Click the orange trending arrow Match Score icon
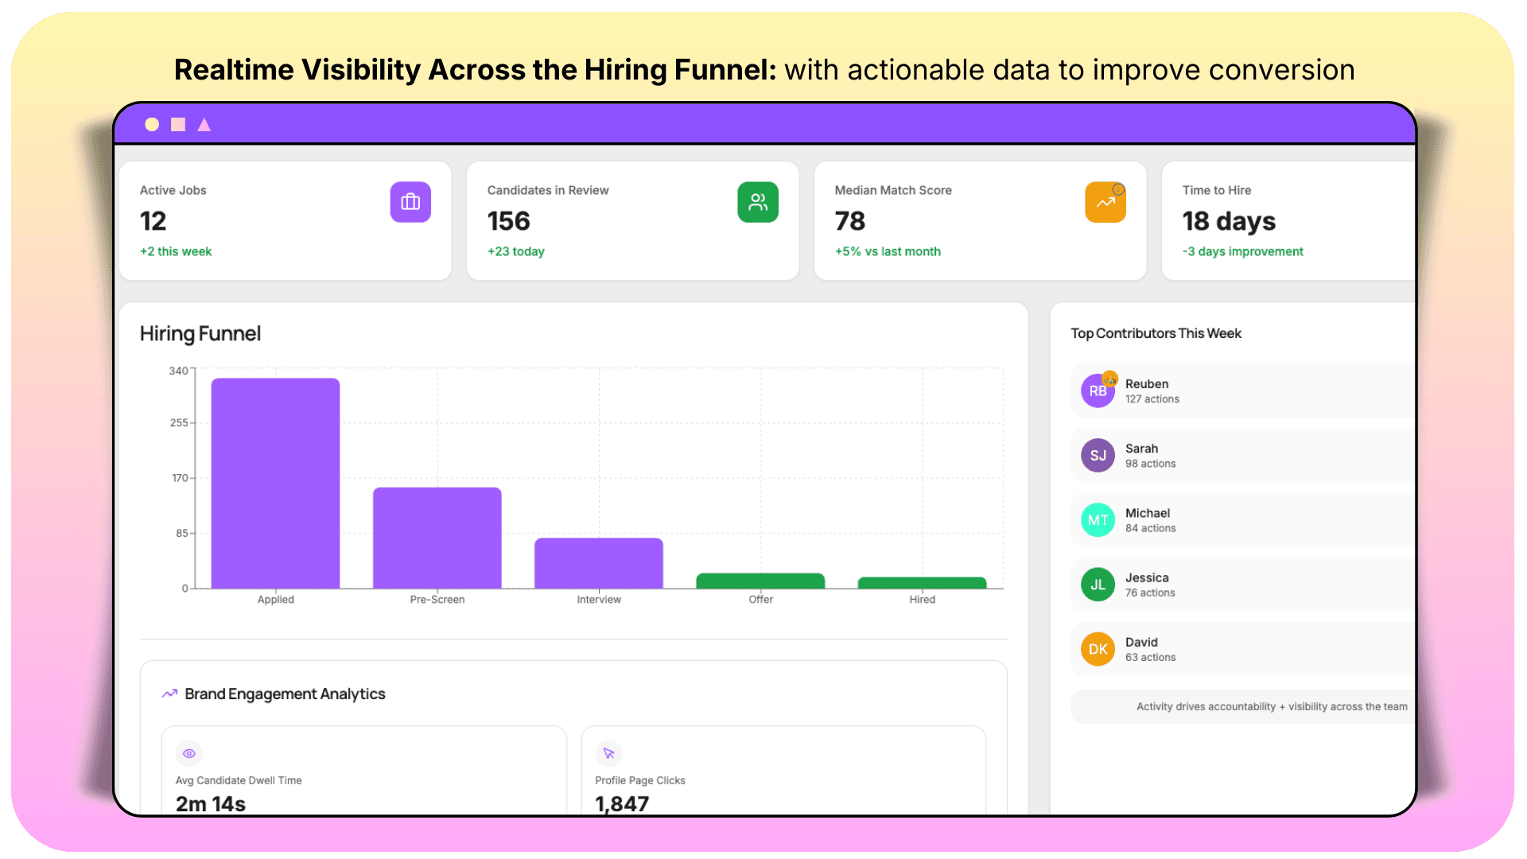This screenshot has width=1527, height=859. pos(1105,202)
